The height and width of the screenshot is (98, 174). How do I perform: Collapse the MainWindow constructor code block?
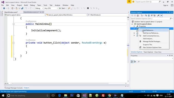click(x=14, y=24)
